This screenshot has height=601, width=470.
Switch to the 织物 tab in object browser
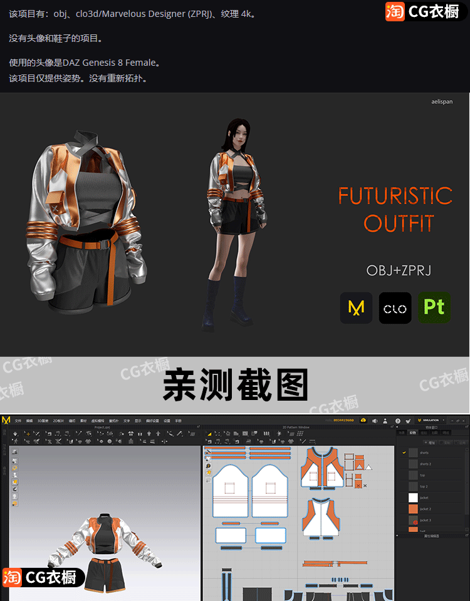point(413,433)
